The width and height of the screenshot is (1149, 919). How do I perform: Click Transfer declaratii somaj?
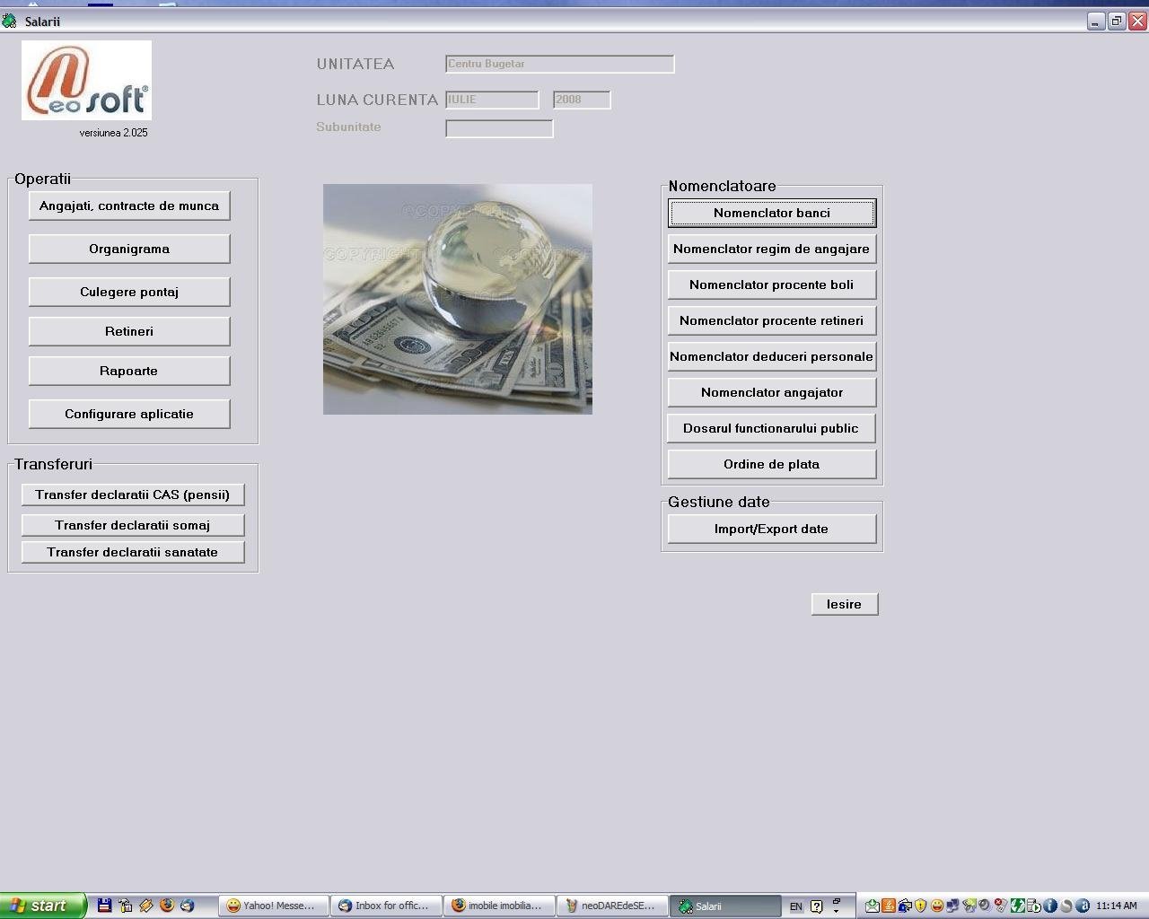coord(133,525)
